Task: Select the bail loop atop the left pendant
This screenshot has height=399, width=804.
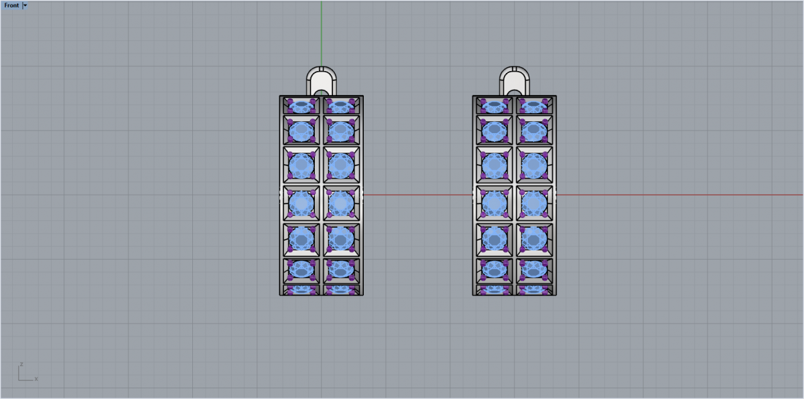Action: coord(322,81)
